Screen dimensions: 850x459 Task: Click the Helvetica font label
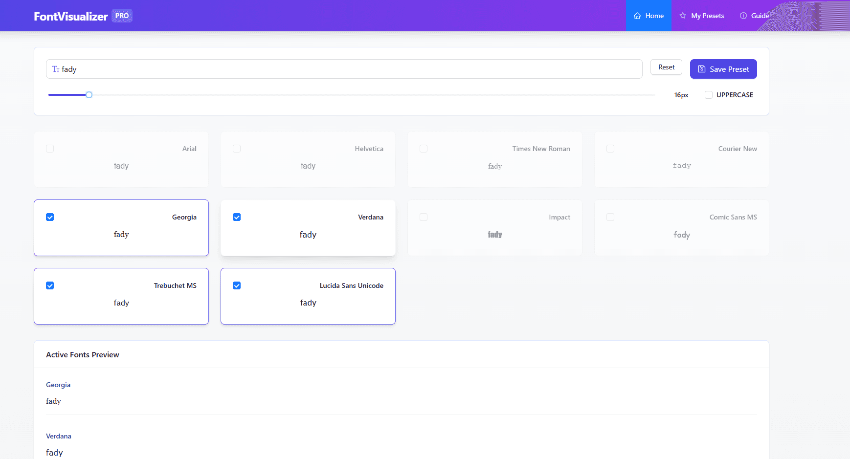pyautogui.click(x=369, y=149)
